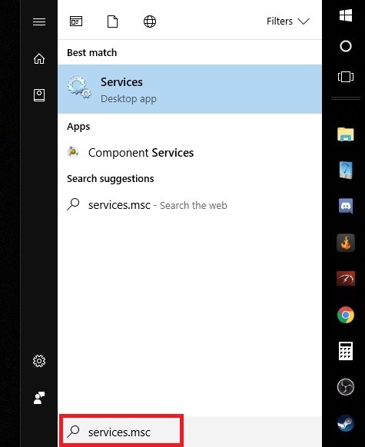Launch OBS Studio from taskbar
This screenshot has width=365, height=447.
click(346, 387)
